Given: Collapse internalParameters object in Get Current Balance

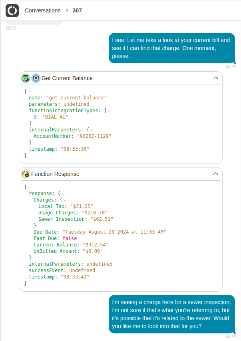Looking at the screenshot, I should click(x=92, y=130).
